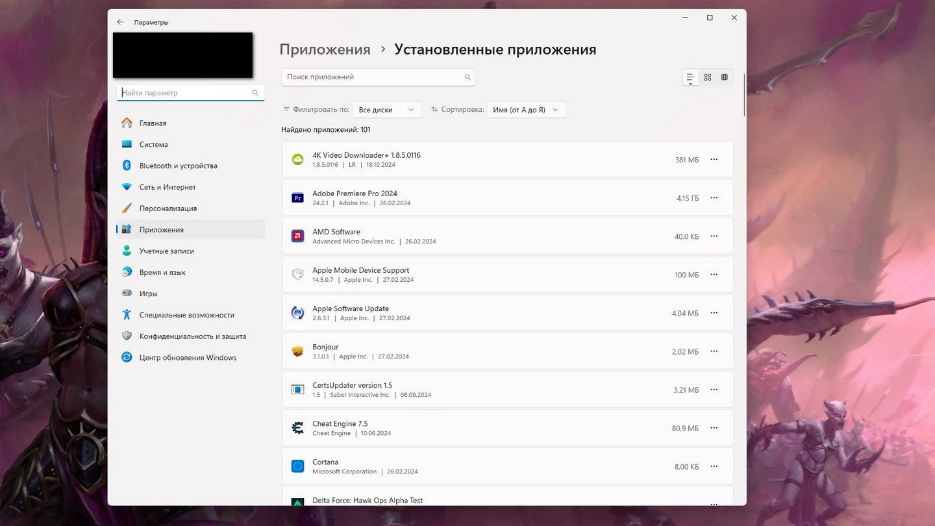Screen dimensions: 935x526
Task: Click the Apple Software Update icon
Action: pyautogui.click(x=297, y=312)
